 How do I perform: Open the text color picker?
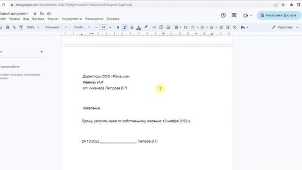[x=139, y=27]
